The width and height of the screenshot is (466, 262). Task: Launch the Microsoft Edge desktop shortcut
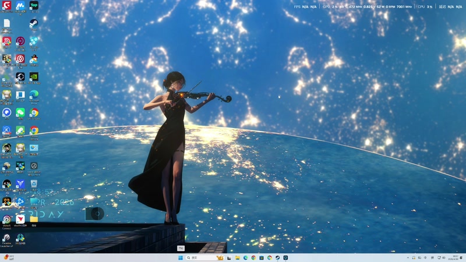[x=34, y=97]
